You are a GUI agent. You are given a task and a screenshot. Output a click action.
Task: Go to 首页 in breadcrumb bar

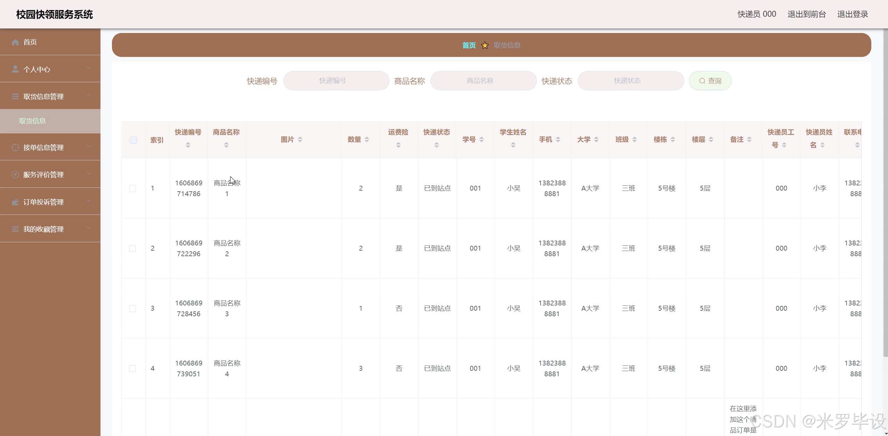point(469,45)
